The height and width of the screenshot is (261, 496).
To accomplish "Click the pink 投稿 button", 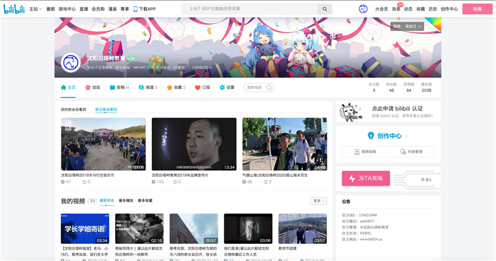I will 477,9.
